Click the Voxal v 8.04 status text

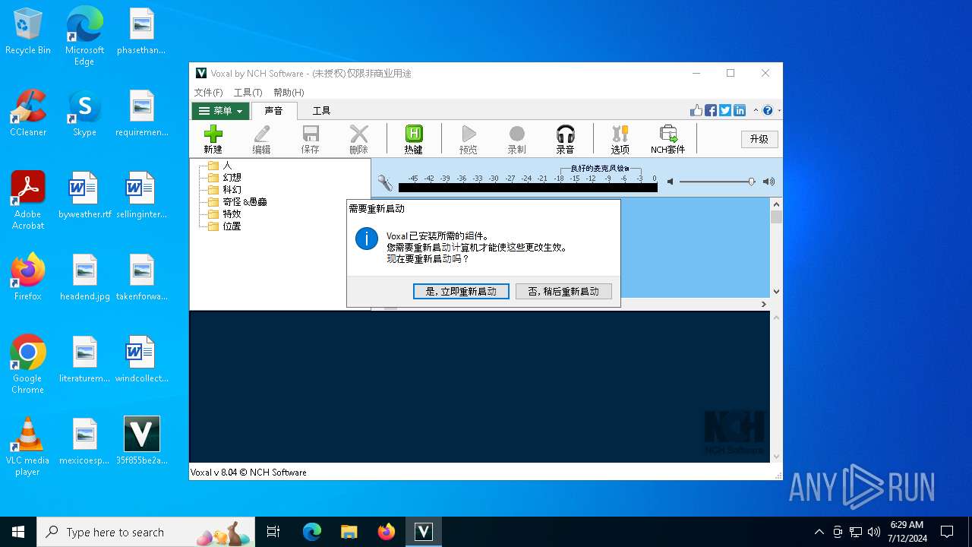point(248,473)
